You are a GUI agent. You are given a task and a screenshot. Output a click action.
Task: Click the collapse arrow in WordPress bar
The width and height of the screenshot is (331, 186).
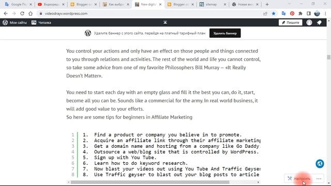(165, 22)
